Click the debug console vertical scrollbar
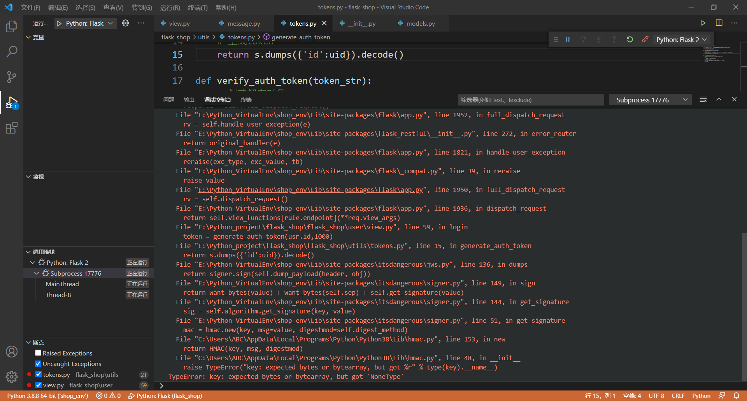This screenshot has height=401, width=747. click(x=744, y=308)
